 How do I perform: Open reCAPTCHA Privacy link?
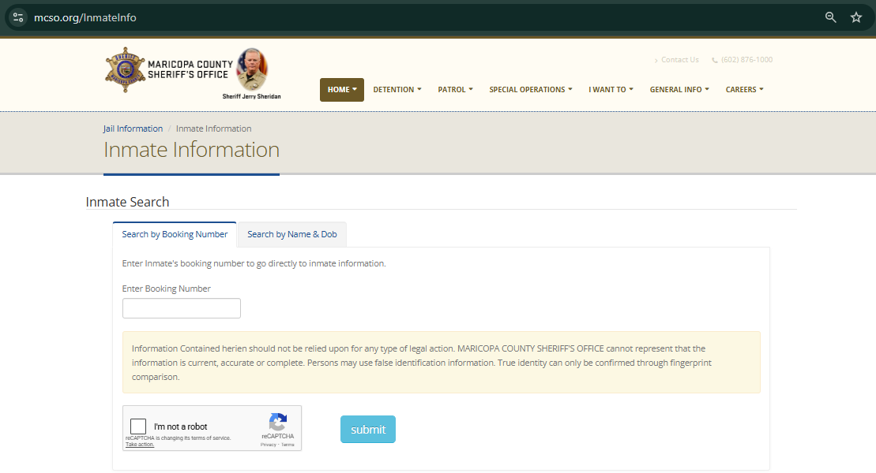coord(268,445)
